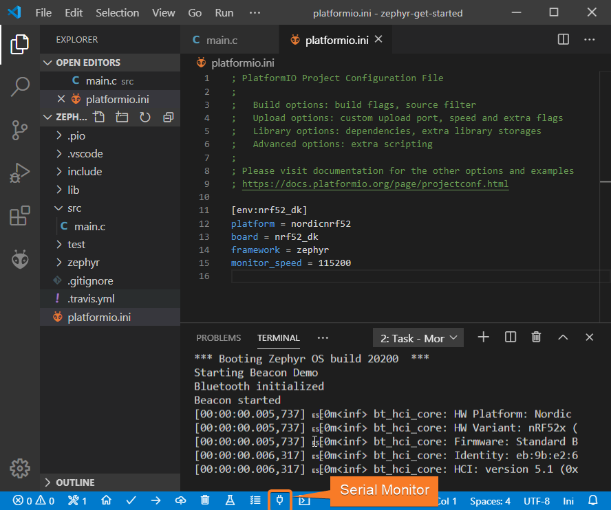Image resolution: width=611 pixels, height=510 pixels.
Task: Show errors and warnings count
Action: coord(34,500)
